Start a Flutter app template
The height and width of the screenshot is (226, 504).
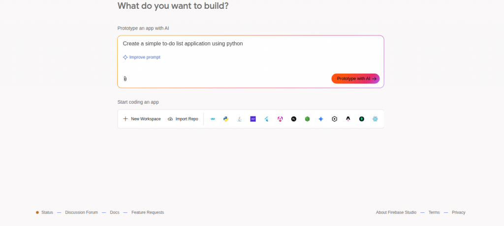coord(266,119)
